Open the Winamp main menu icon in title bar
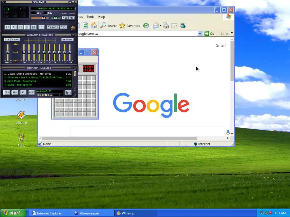290x217 pixels. point(3,2)
